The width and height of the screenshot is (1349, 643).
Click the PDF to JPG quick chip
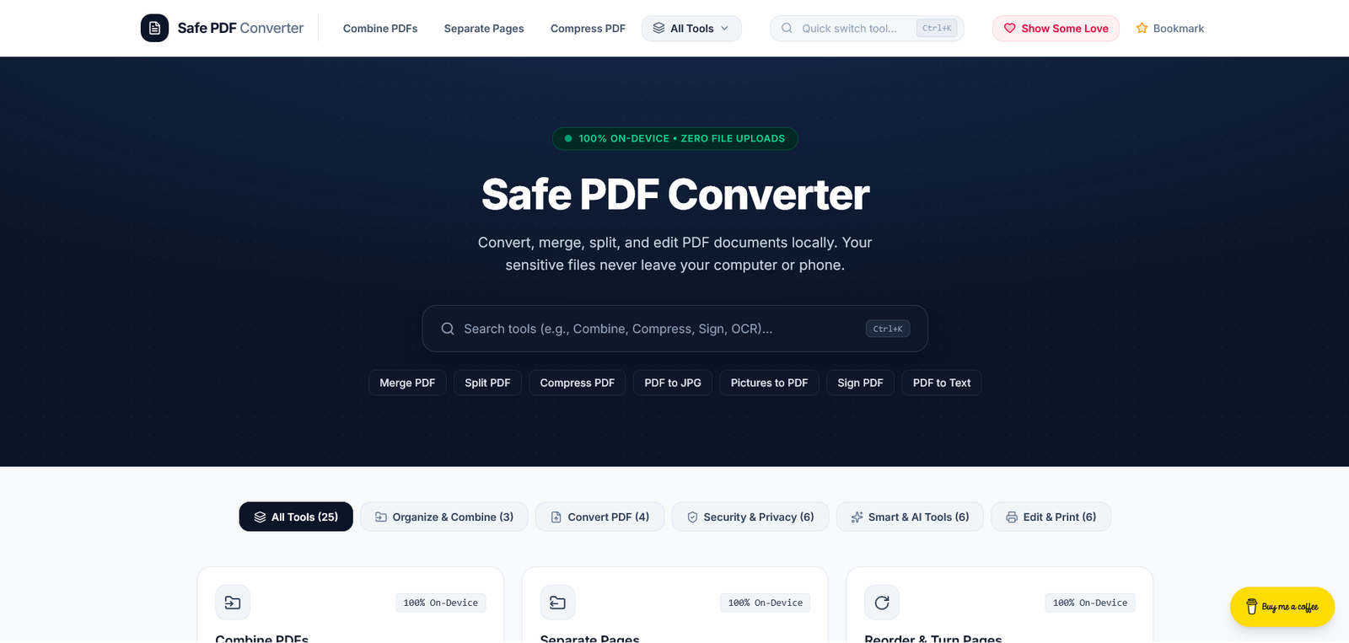point(673,383)
